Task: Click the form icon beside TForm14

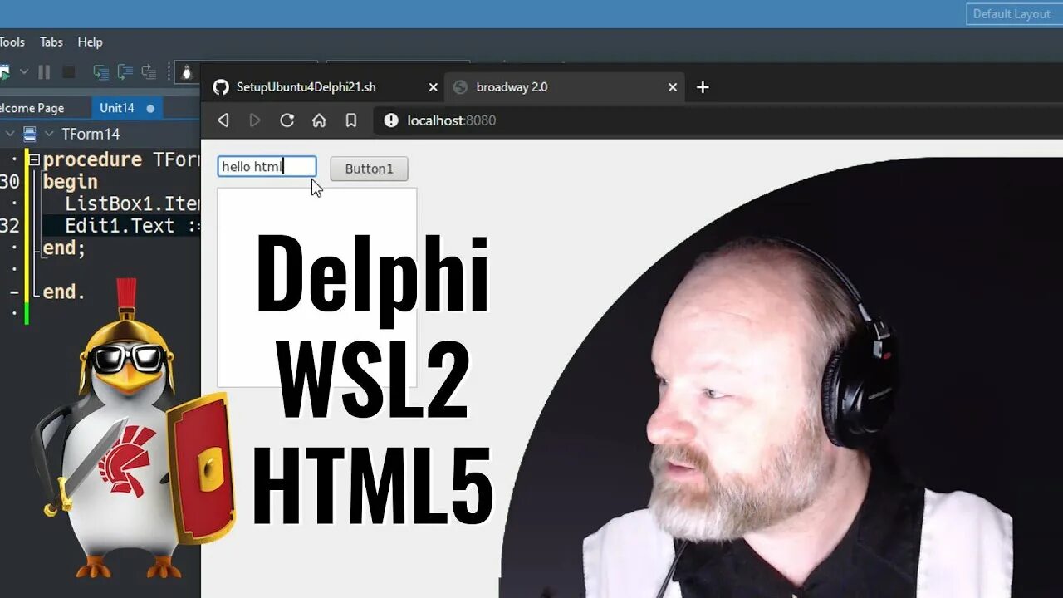Action: (x=30, y=134)
